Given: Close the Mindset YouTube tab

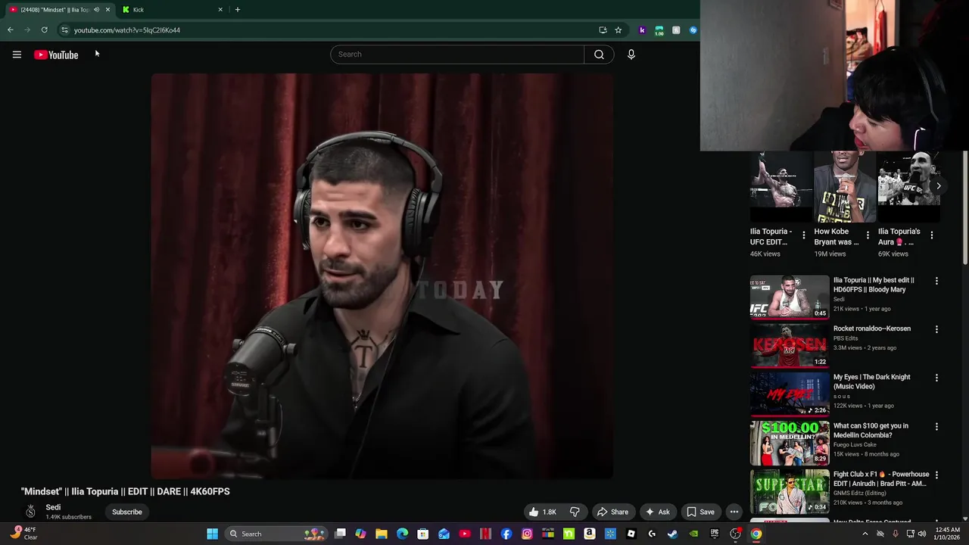Looking at the screenshot, I should click(107, 10).
